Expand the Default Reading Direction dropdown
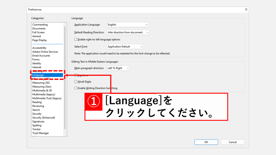The width and height of the screenshot is (276, 155). tap(128, 32)
